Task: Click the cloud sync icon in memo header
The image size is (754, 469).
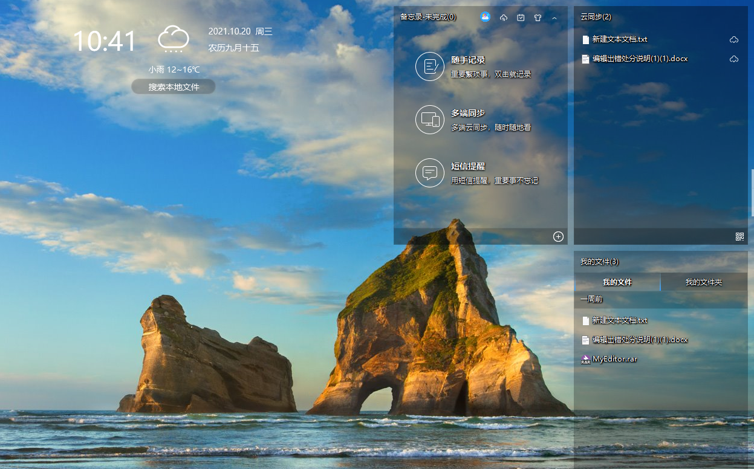Action: pos(504,18)
